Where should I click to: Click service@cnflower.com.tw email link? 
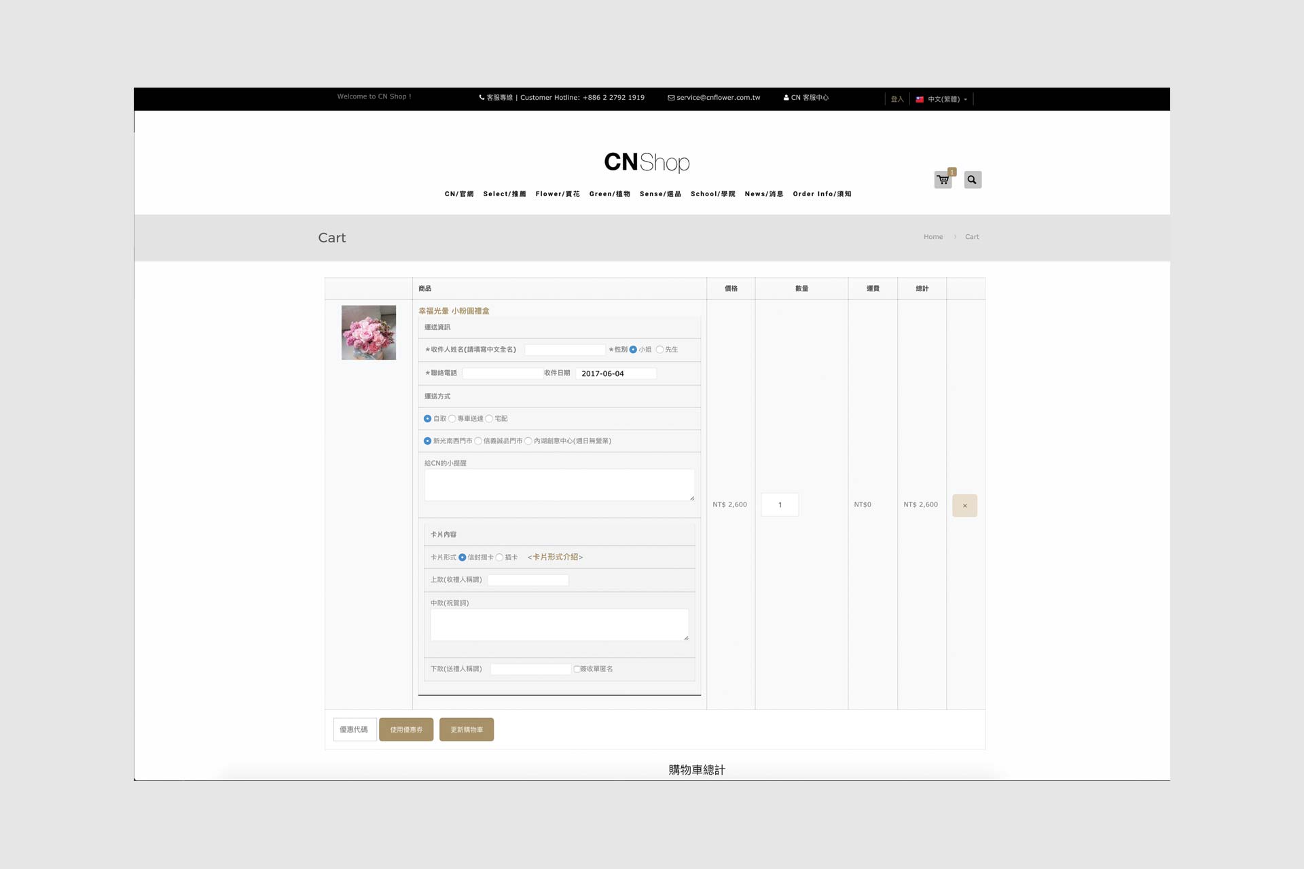714,98
